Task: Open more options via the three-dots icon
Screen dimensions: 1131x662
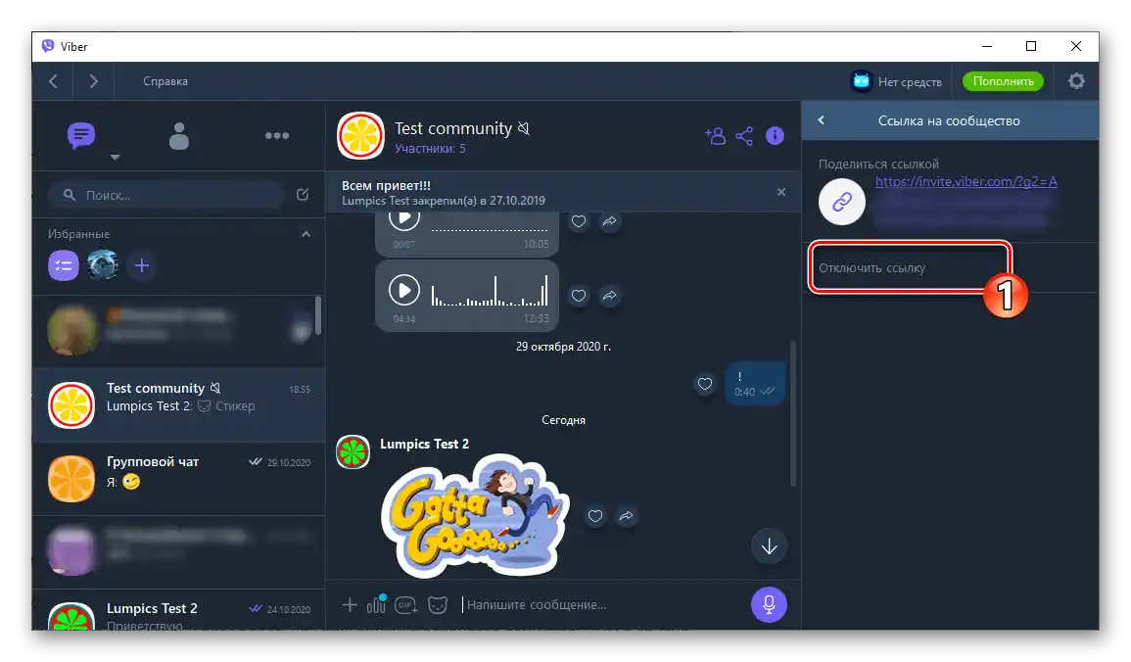Action: (277, 135)
